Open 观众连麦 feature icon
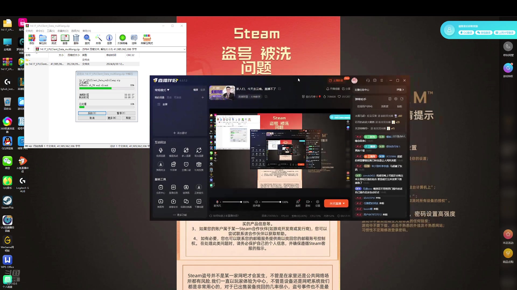Image resolution: width=517 pixels, height=290 pixels. (199, 152)
